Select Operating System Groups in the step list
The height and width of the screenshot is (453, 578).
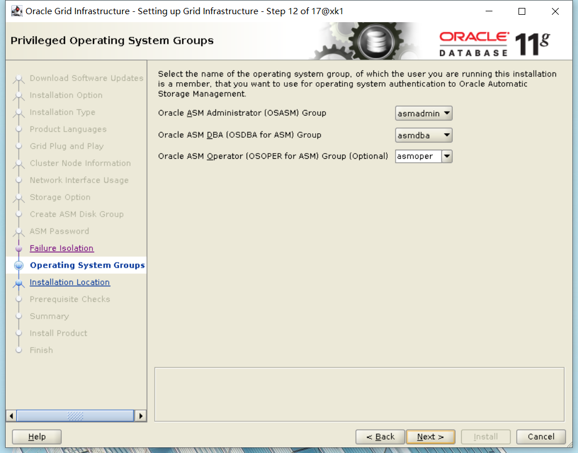[x=87, y=265]
